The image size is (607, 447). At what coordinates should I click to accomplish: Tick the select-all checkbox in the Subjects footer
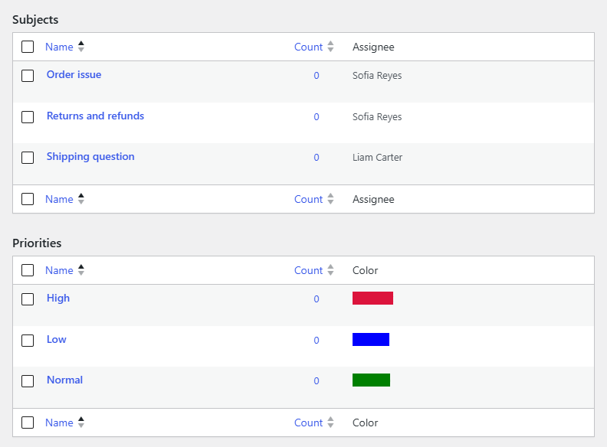[28, 199]
